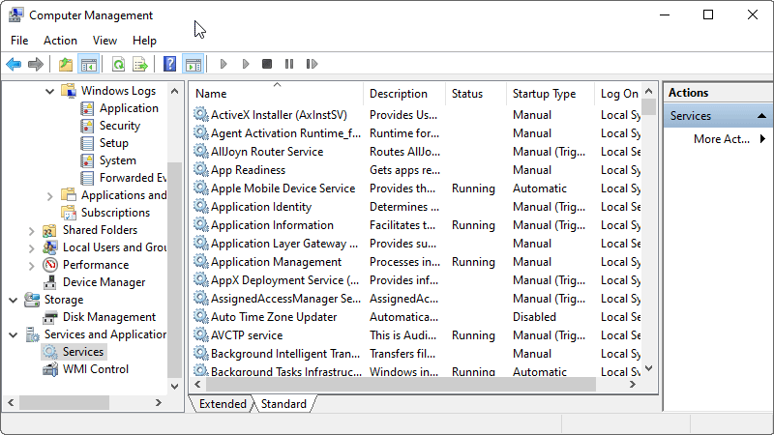Select the Setup log in tree

click(x=114, y=143)
